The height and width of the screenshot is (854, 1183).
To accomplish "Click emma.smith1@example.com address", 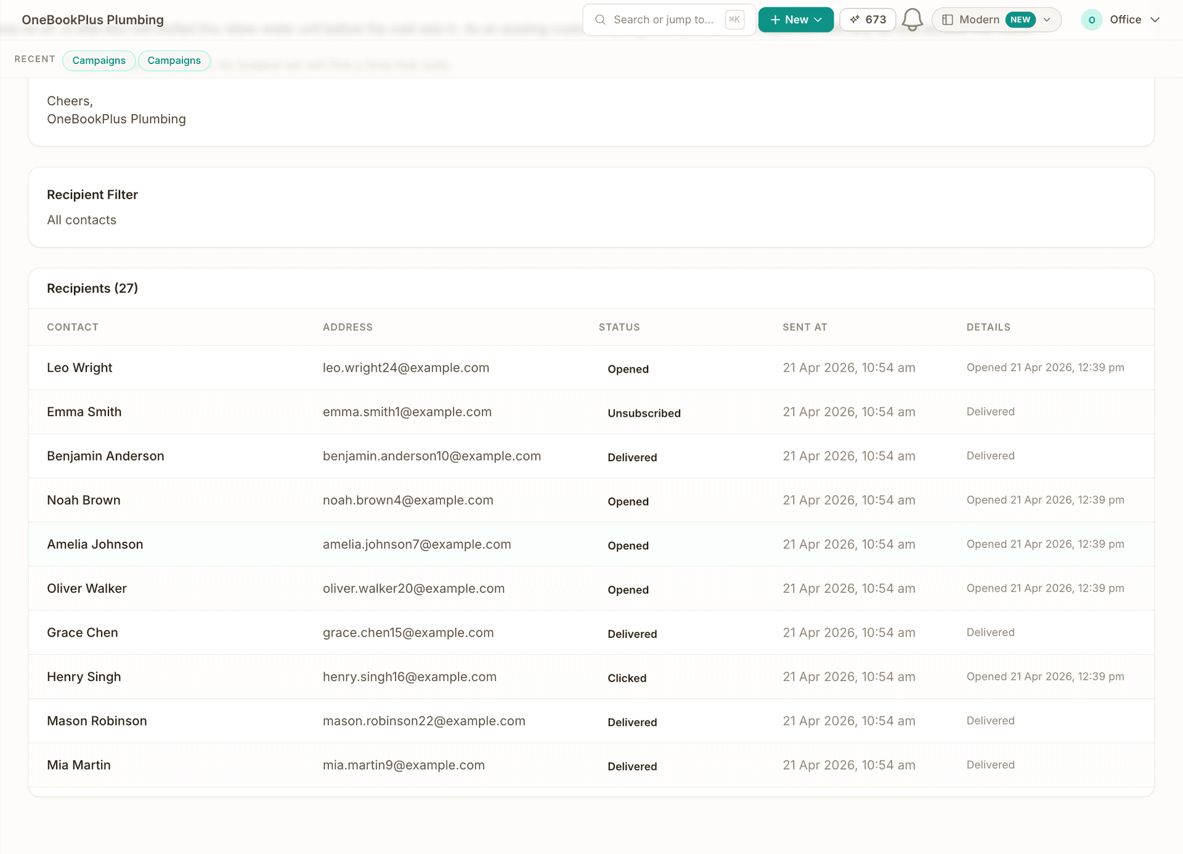I will (407, 412).
